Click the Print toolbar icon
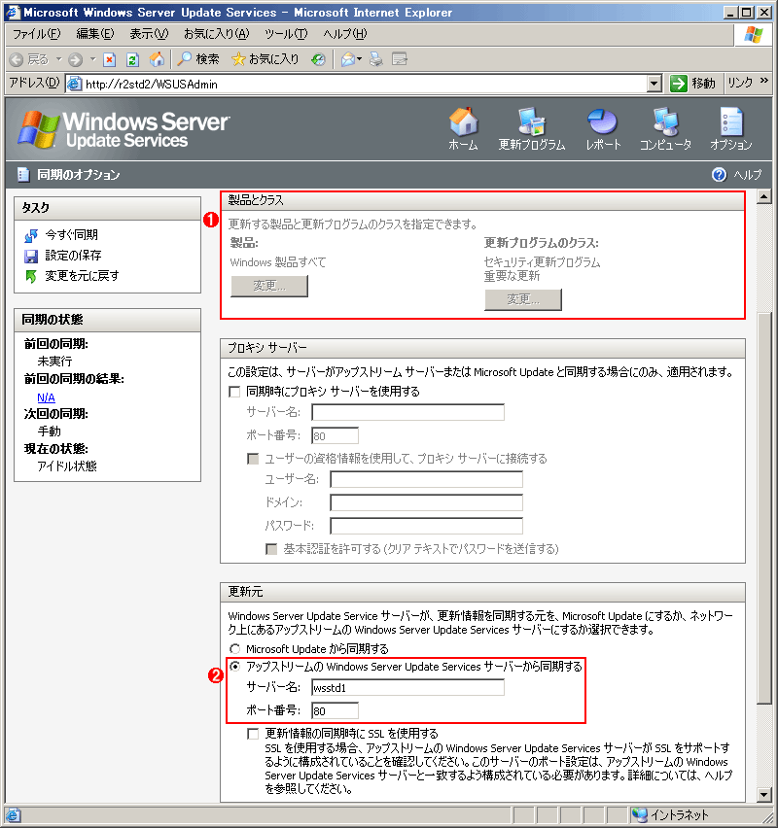The width and height of the screenshot is (778, 828). tap(375, 59)
